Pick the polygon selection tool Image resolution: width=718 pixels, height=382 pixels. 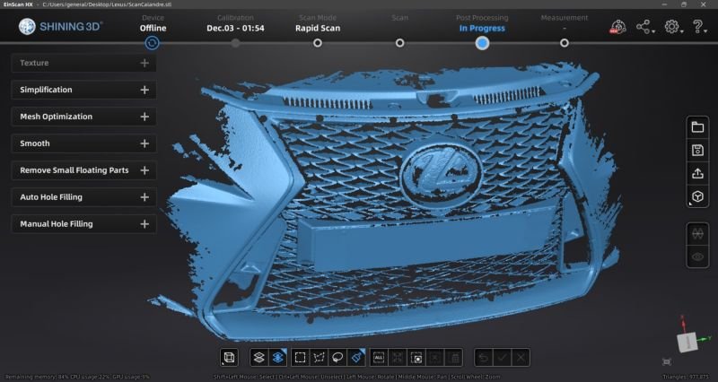click(x=320, y=357)
